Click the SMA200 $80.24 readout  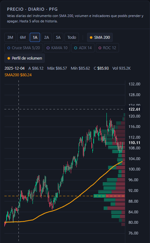(x=18, y=75)
